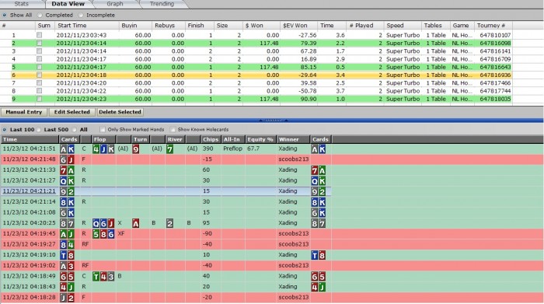The width and height of the screenshot is (544, 304).
Task: Click the Ace card icon in top hand row
Action: pos(63,149)
